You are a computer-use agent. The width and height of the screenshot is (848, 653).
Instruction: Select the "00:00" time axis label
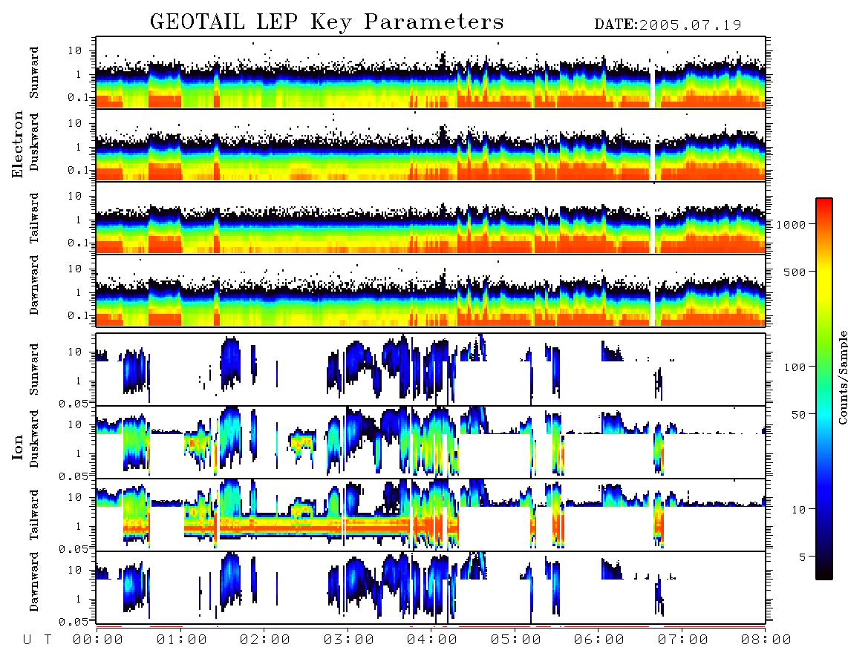point(98,640)
